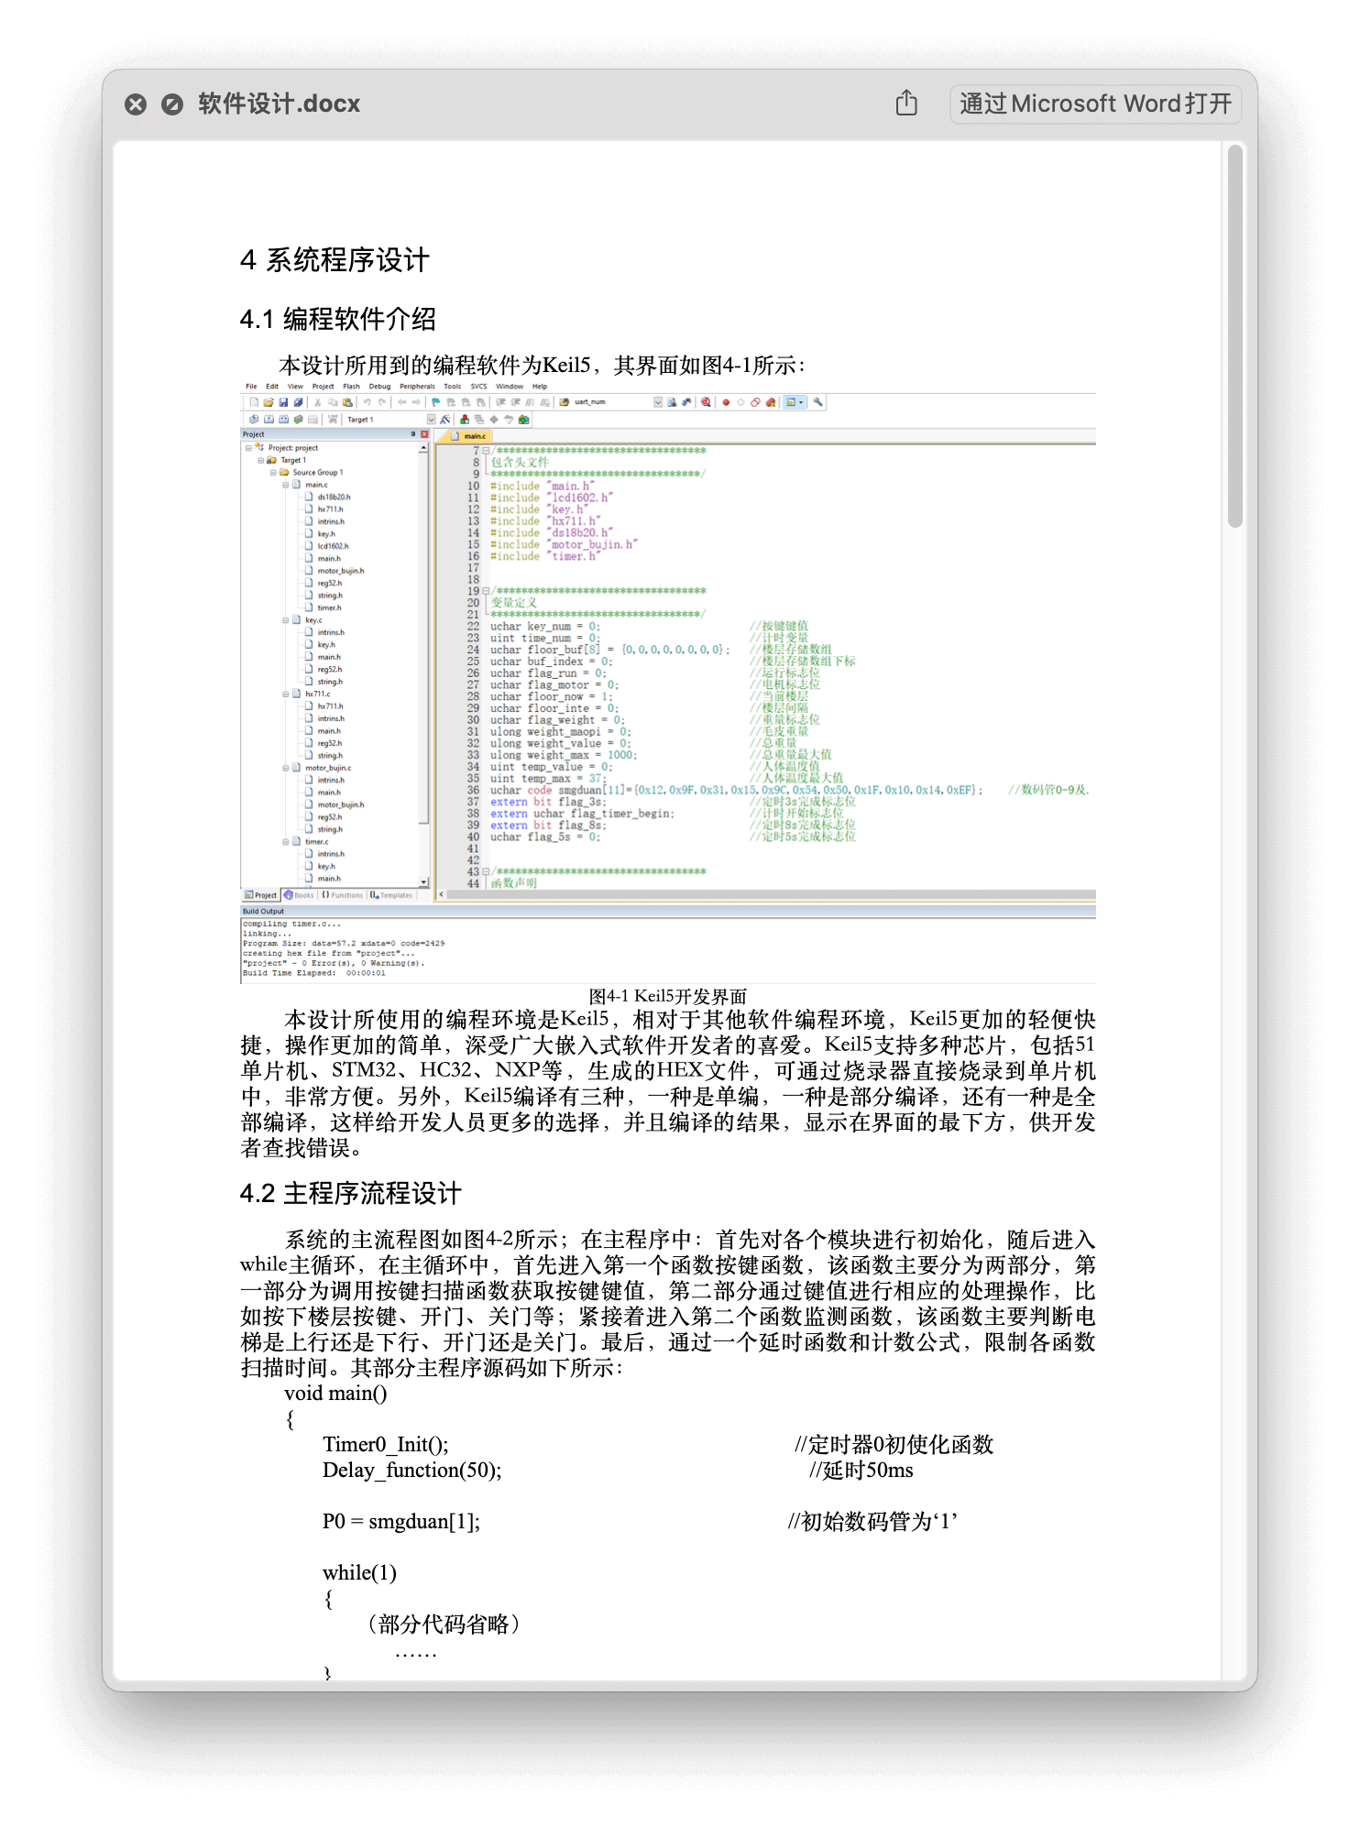Click the caption '图4-1 Keil5开发界面'

(667, 996)
